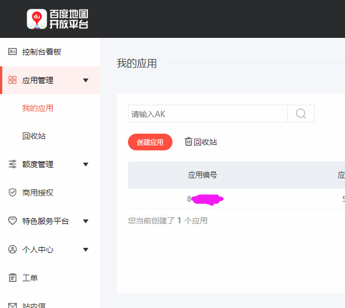The image size is (345, 308).
Task: Click the 创建应用 button
Action: [x=150, y=142]
